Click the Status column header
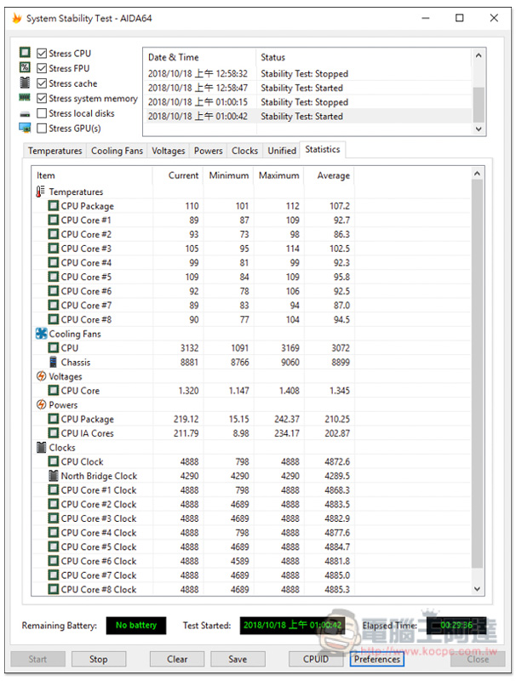 pos(363,57)
